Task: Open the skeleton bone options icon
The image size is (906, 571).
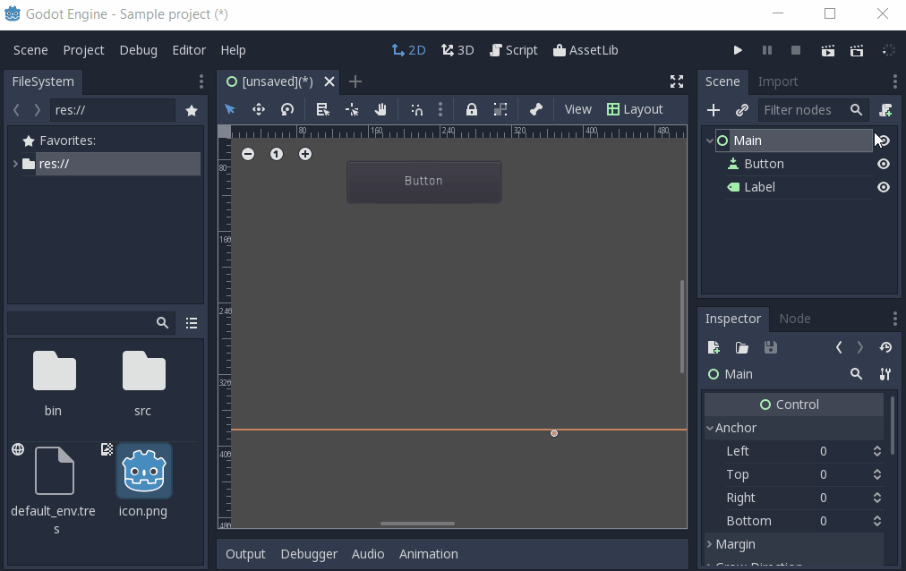Action: pos(535,109)
